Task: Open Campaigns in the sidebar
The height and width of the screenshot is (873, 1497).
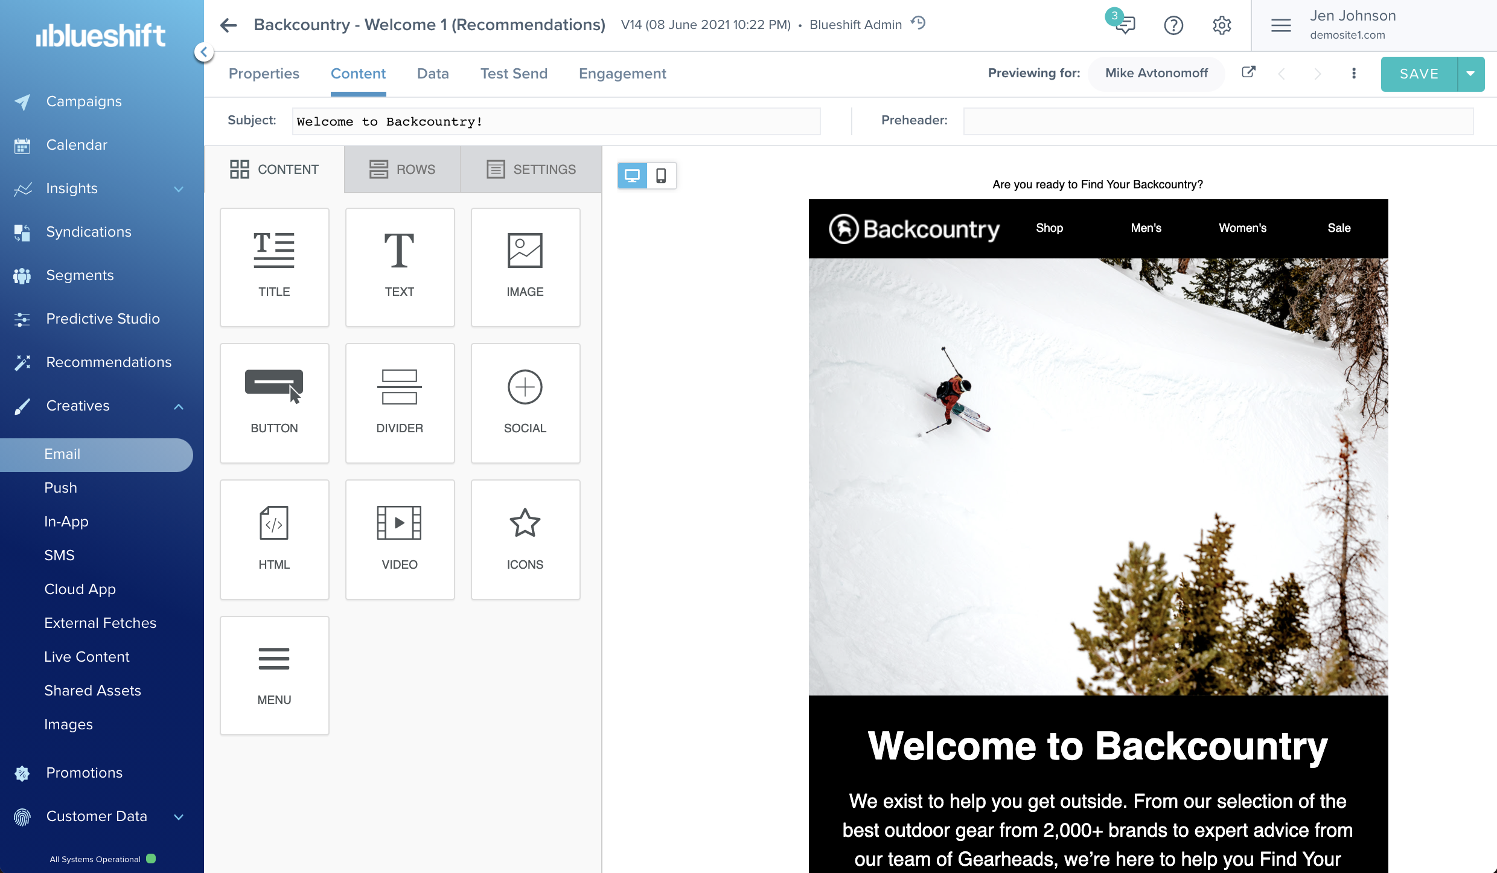Action: tap(84, 101)
